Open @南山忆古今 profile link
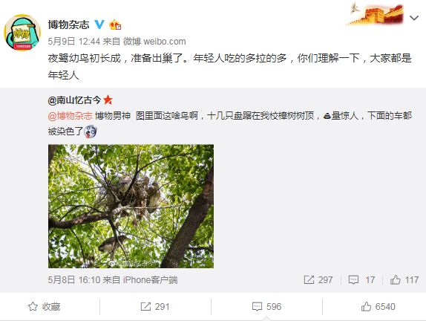Screen dimensions: 426x321 (74, 100)
